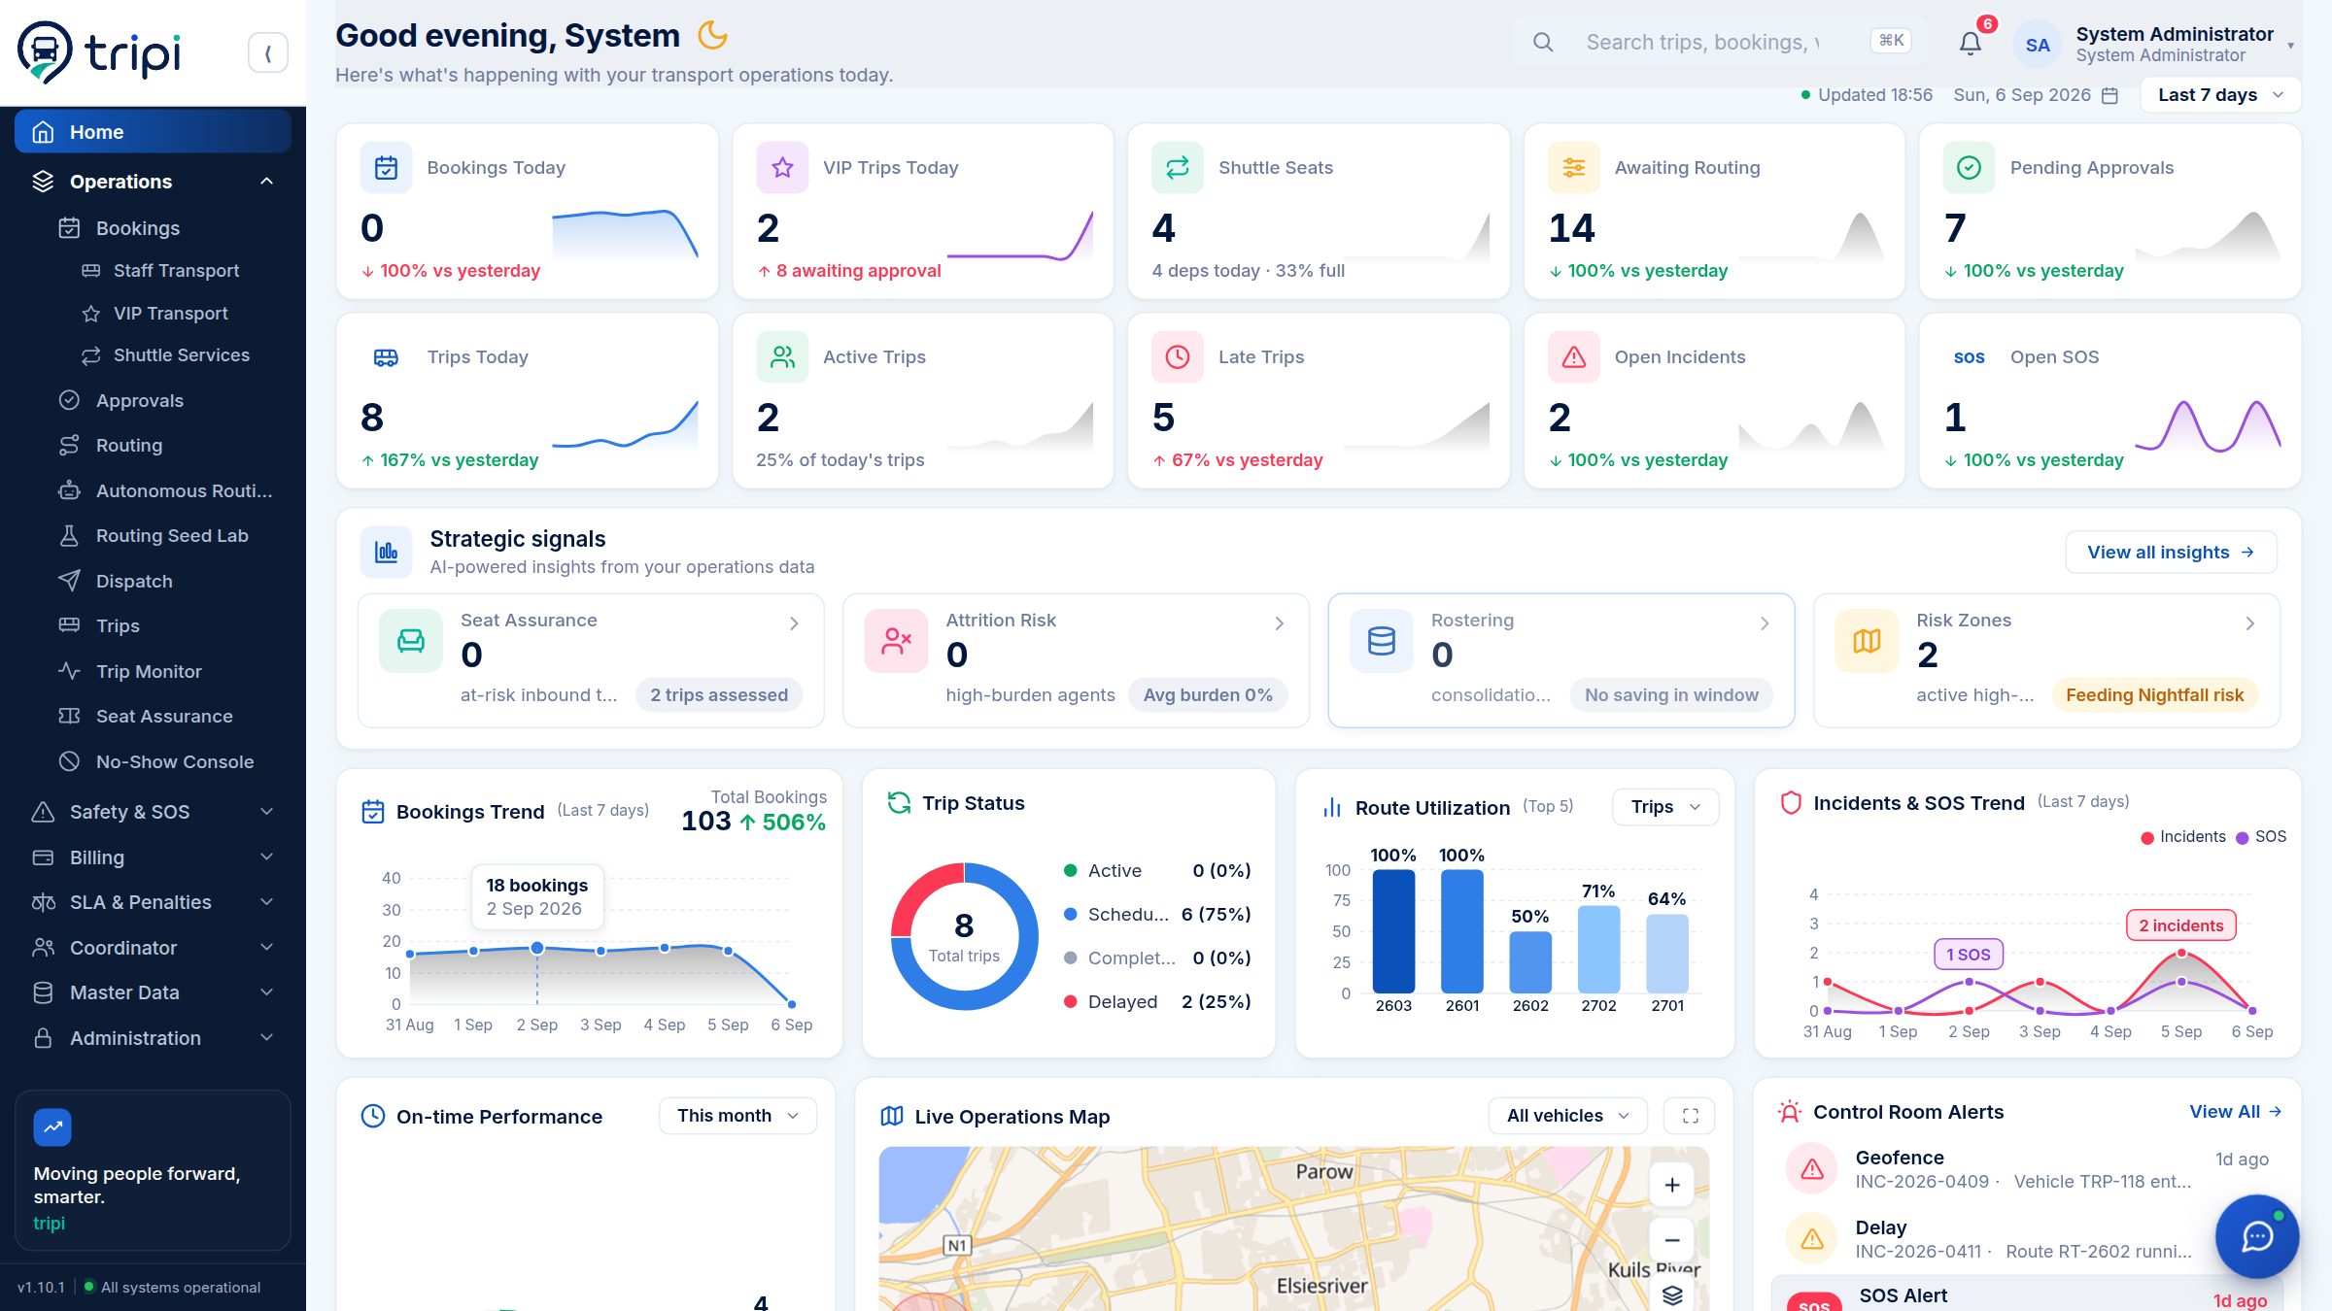
Task: Click the tripi logo
Action: 99,51
